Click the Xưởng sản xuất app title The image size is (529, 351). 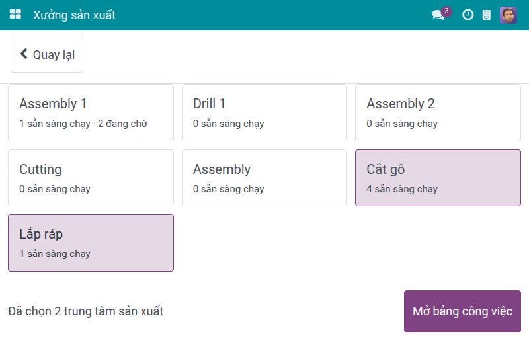click(x=74, y=15)
